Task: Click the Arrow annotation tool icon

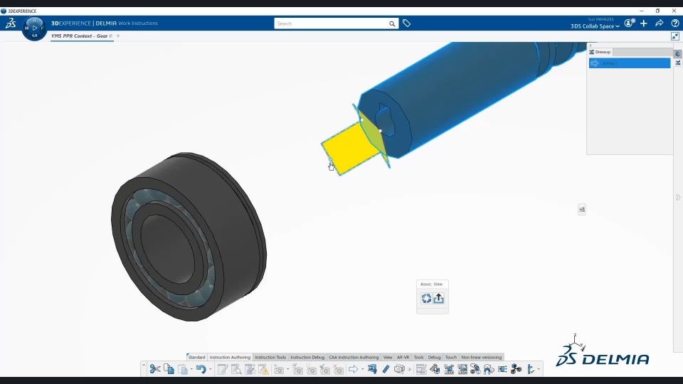Action: [354, 369]
